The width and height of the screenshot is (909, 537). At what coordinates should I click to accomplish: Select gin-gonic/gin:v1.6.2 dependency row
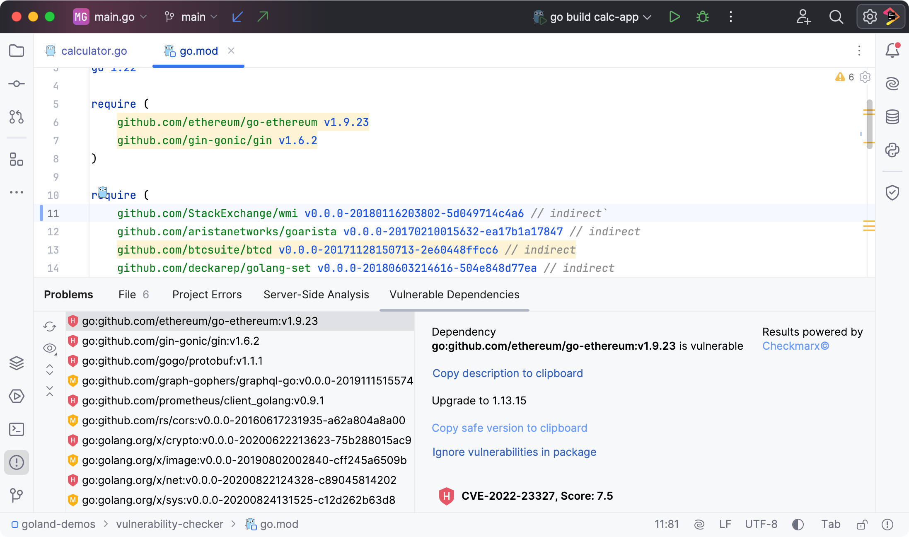point(240,341)
